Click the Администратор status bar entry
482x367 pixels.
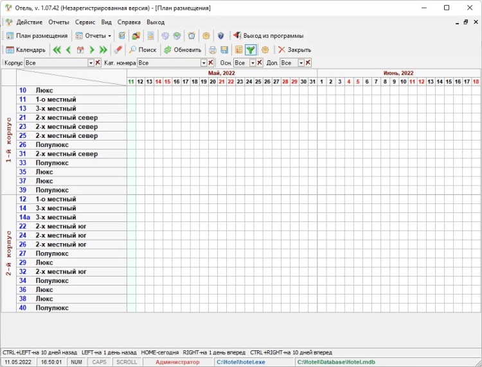point(177,362)
